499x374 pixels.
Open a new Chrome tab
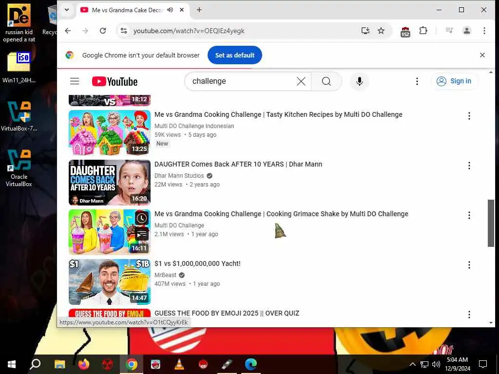pos(199,10)
